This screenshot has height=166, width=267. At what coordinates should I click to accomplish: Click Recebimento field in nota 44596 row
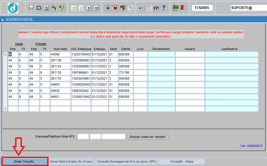tap(161, 54)
